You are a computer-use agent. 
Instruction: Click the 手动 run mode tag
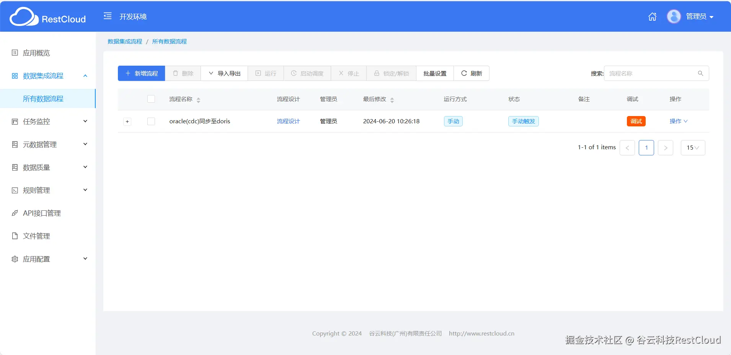(x=453, y=121)
